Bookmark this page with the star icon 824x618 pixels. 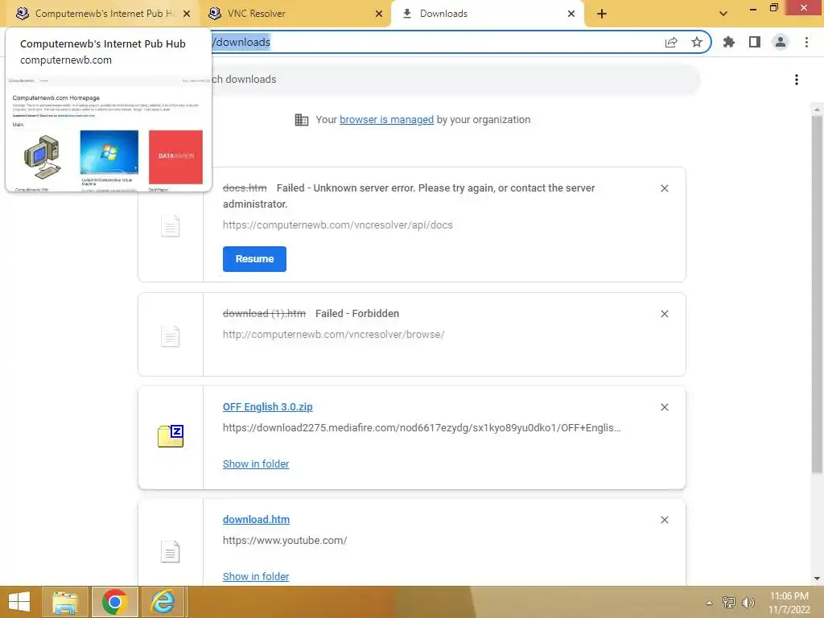click(697, 42)
